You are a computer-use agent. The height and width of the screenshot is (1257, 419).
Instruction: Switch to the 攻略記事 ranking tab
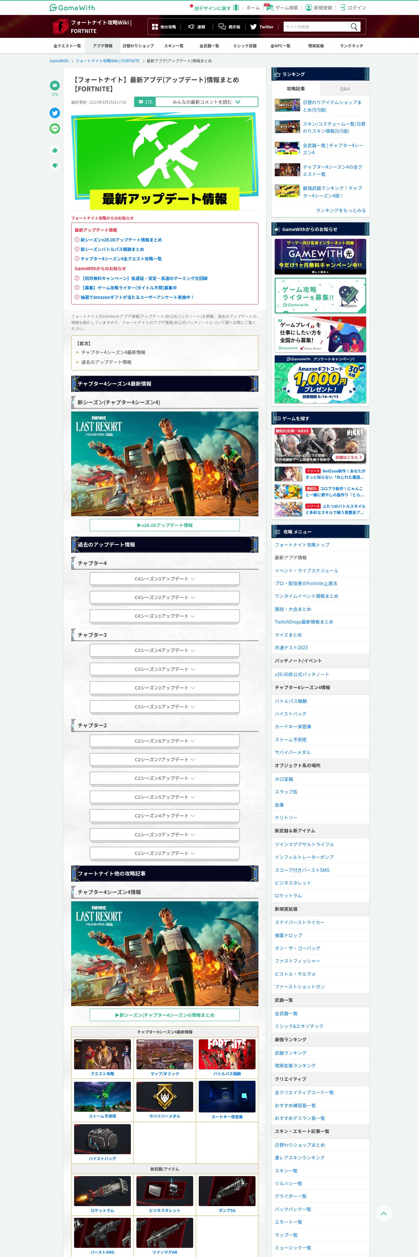[296, 89]
